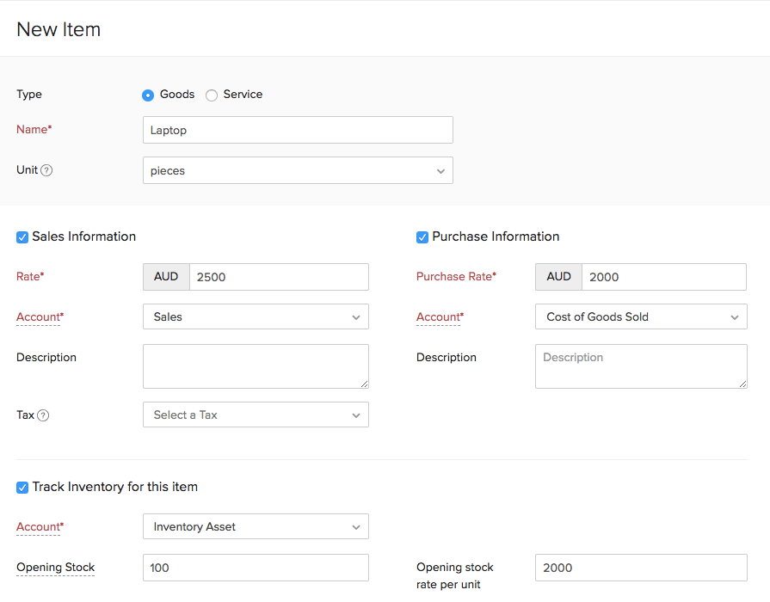The width and height of the screenshot is (770, 602).
Task: Expand the Inventory Asset account dropdown
Action: click(256, 526)
